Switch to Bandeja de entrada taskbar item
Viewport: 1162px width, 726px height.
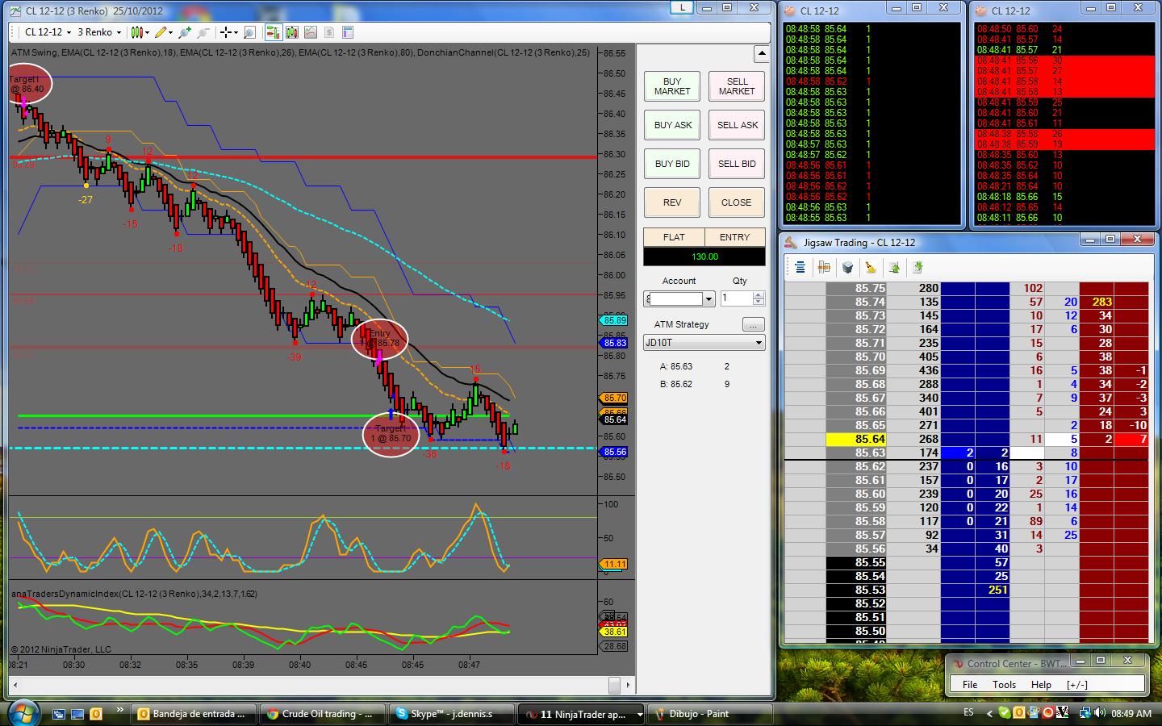pyautogui.click(x=194, y=714)
